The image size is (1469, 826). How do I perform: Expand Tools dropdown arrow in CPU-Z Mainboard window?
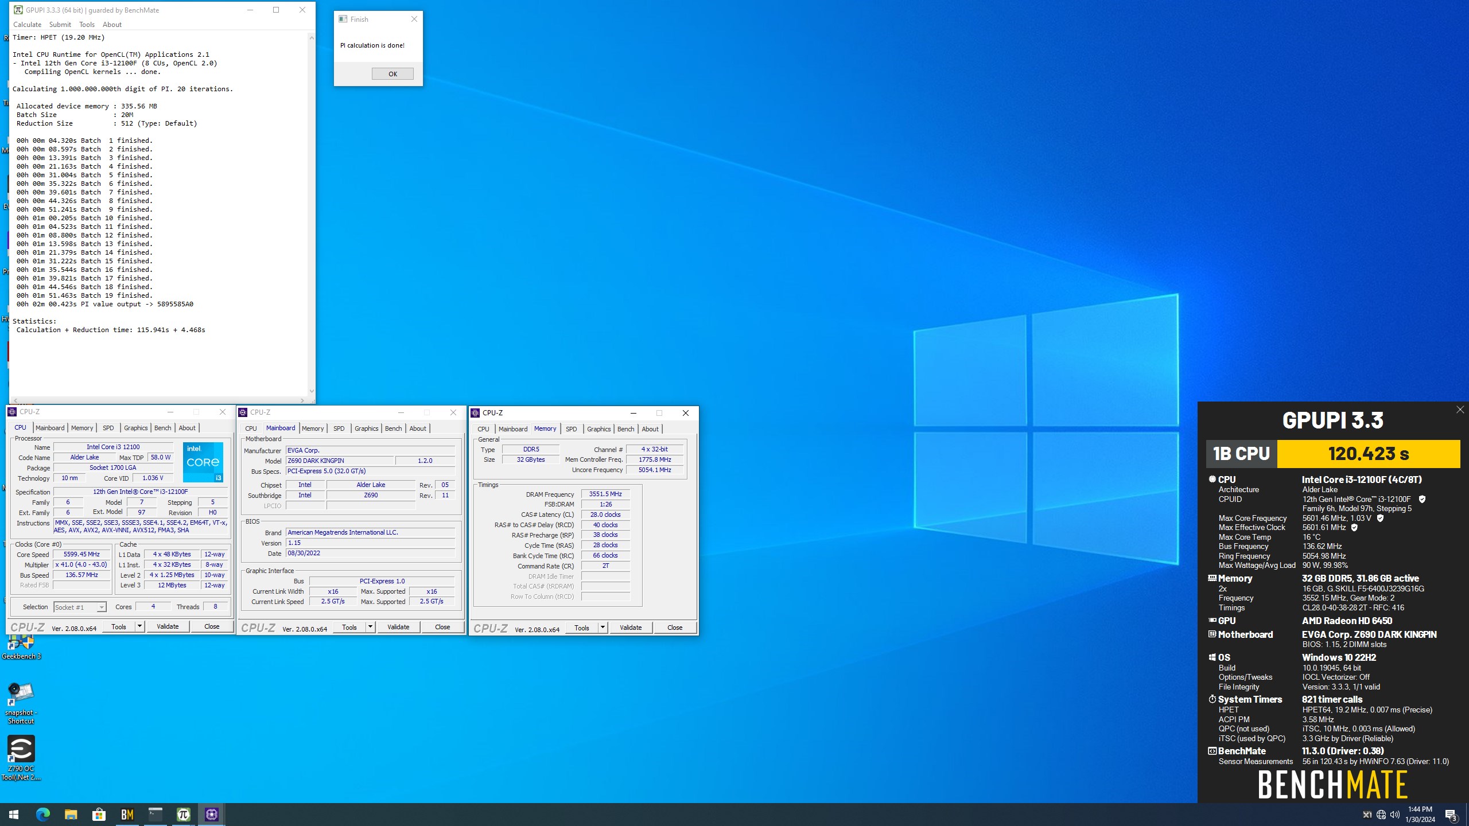coord(370,627)
